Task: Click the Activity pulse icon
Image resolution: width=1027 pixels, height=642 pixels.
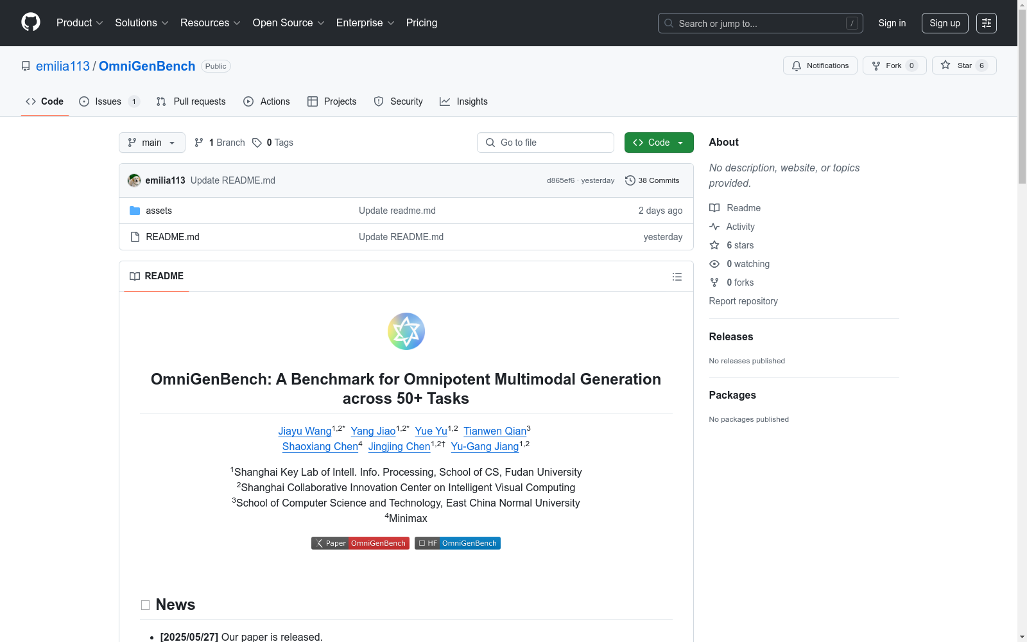Action: (714, 227)
